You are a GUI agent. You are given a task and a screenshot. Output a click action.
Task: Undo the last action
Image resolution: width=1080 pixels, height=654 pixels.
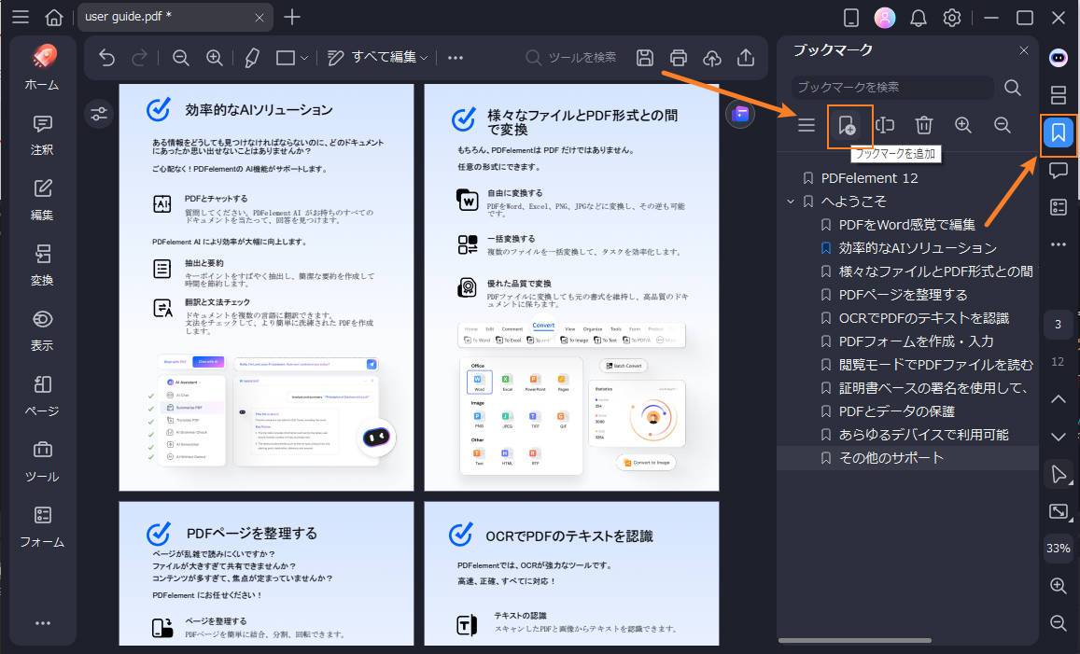(106, 57)
